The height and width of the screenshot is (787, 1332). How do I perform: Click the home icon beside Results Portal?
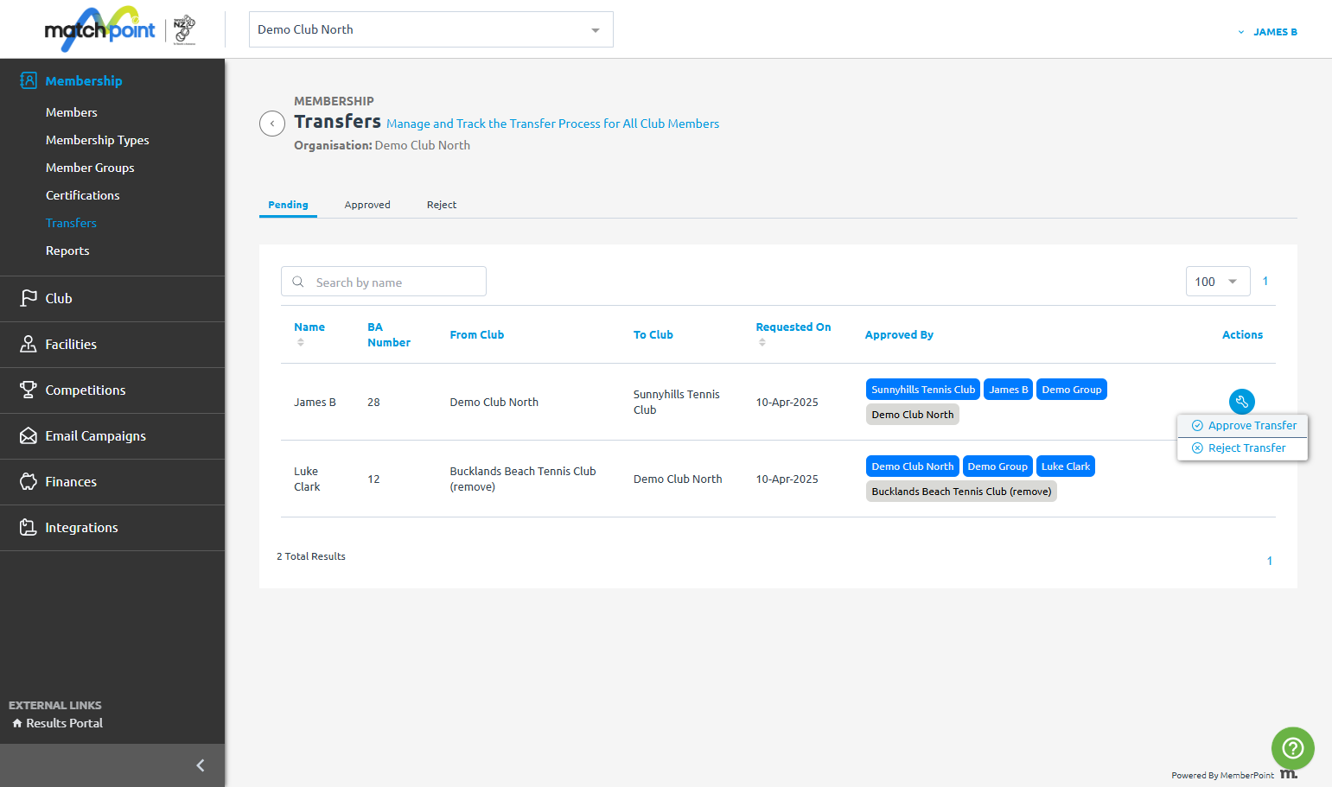click(17, 723)
